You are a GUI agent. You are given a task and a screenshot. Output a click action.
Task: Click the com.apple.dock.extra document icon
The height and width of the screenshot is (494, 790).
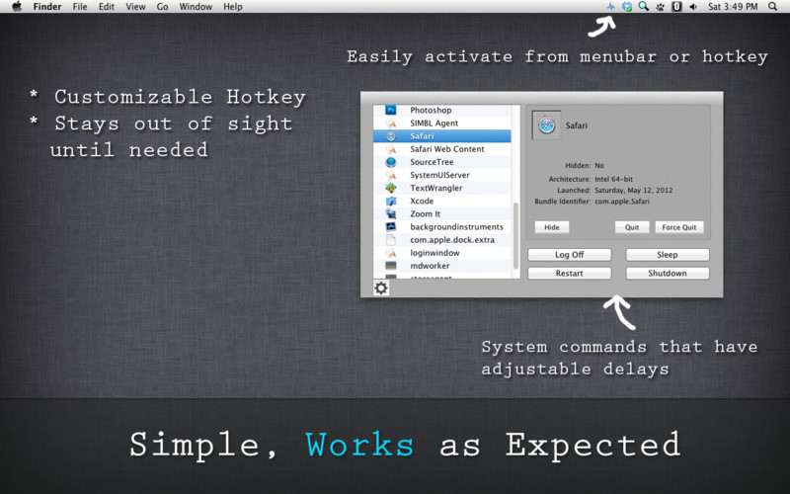(x=390, y=240)
